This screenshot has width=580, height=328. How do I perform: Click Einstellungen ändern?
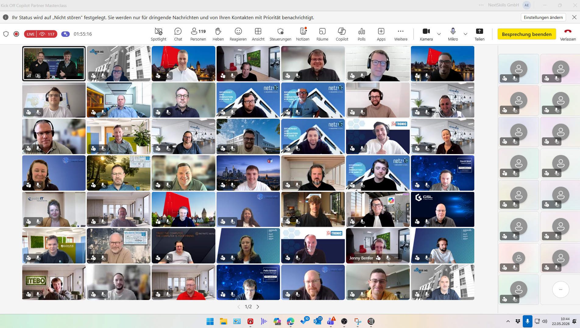[543, 17]
